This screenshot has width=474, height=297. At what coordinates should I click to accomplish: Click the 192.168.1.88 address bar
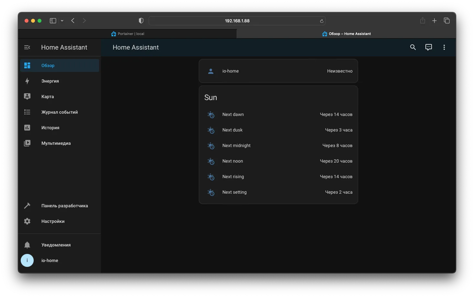point(237,21)
